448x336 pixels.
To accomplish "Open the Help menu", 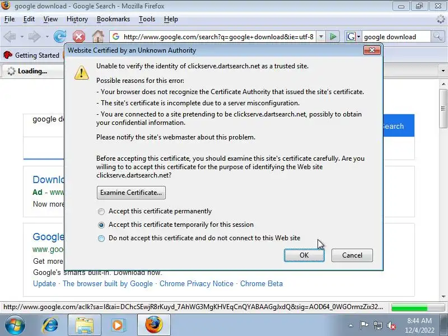I will click(x=171, y=19).
